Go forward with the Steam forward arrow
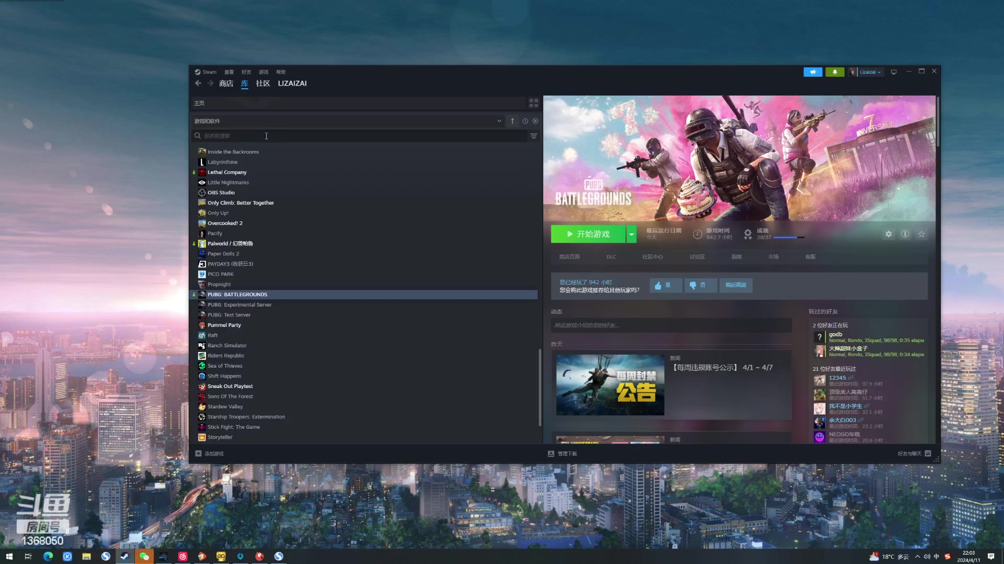1004x564 pixels. click(210, 84)
